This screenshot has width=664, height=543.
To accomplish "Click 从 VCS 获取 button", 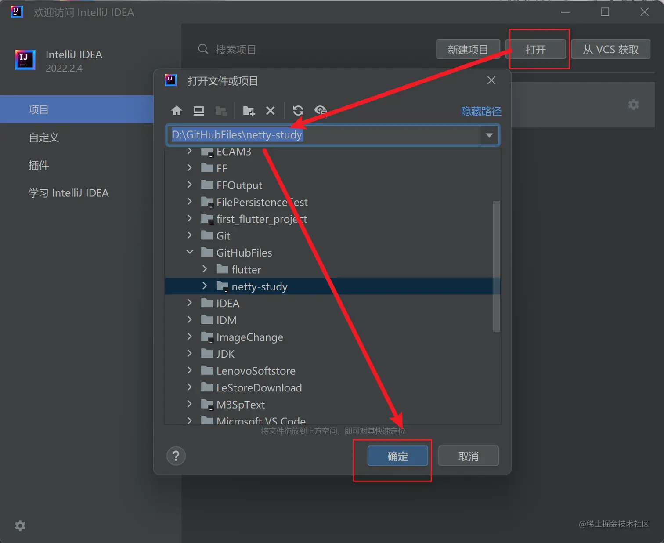I will tap(610, 49).
